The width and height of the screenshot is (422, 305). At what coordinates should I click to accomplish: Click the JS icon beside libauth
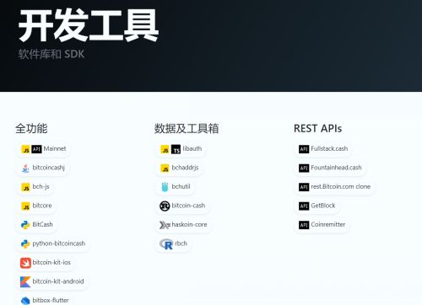pos(165,149)
